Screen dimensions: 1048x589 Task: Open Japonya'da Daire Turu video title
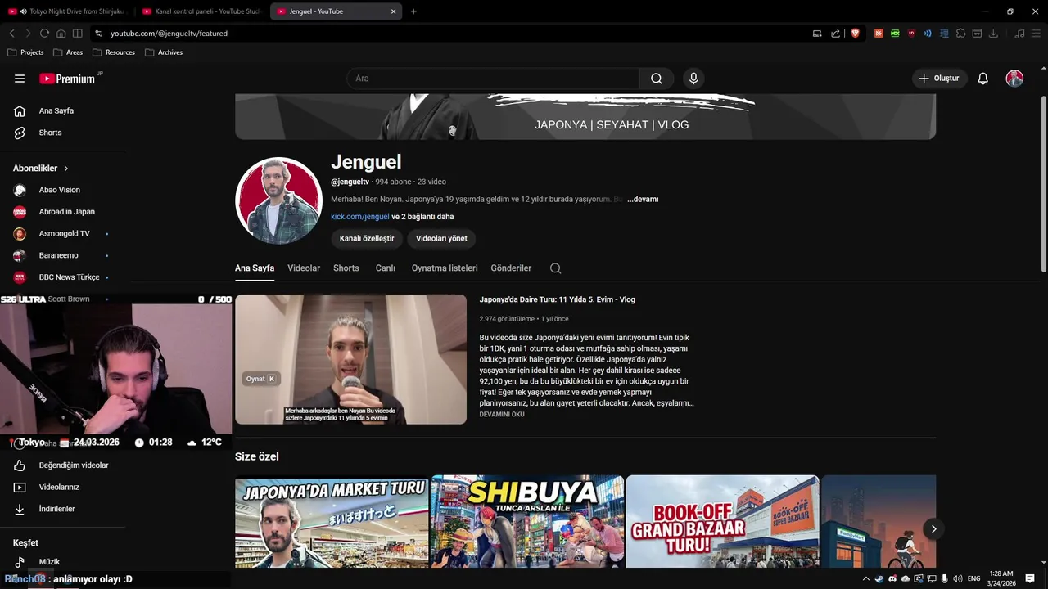point(558,299)
